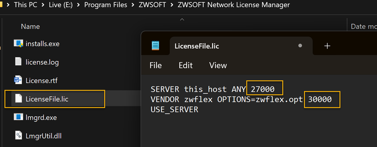377x147 pixels.
Task: Click the unsaved changes dot on the tab
Action: coord(300,46)
